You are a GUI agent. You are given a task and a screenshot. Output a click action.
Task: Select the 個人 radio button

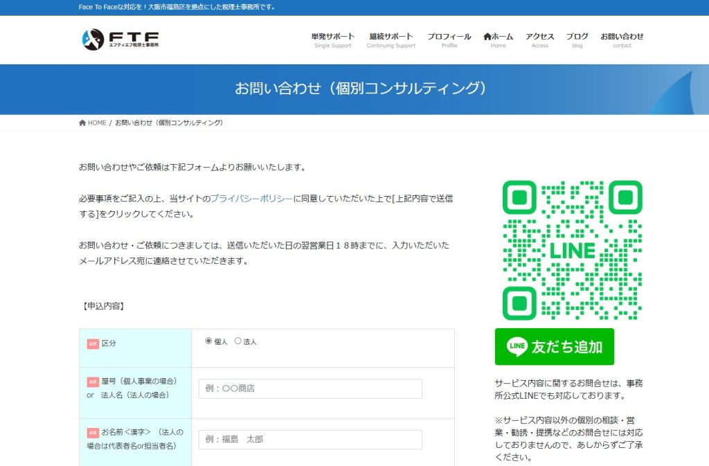coord(208,341)
